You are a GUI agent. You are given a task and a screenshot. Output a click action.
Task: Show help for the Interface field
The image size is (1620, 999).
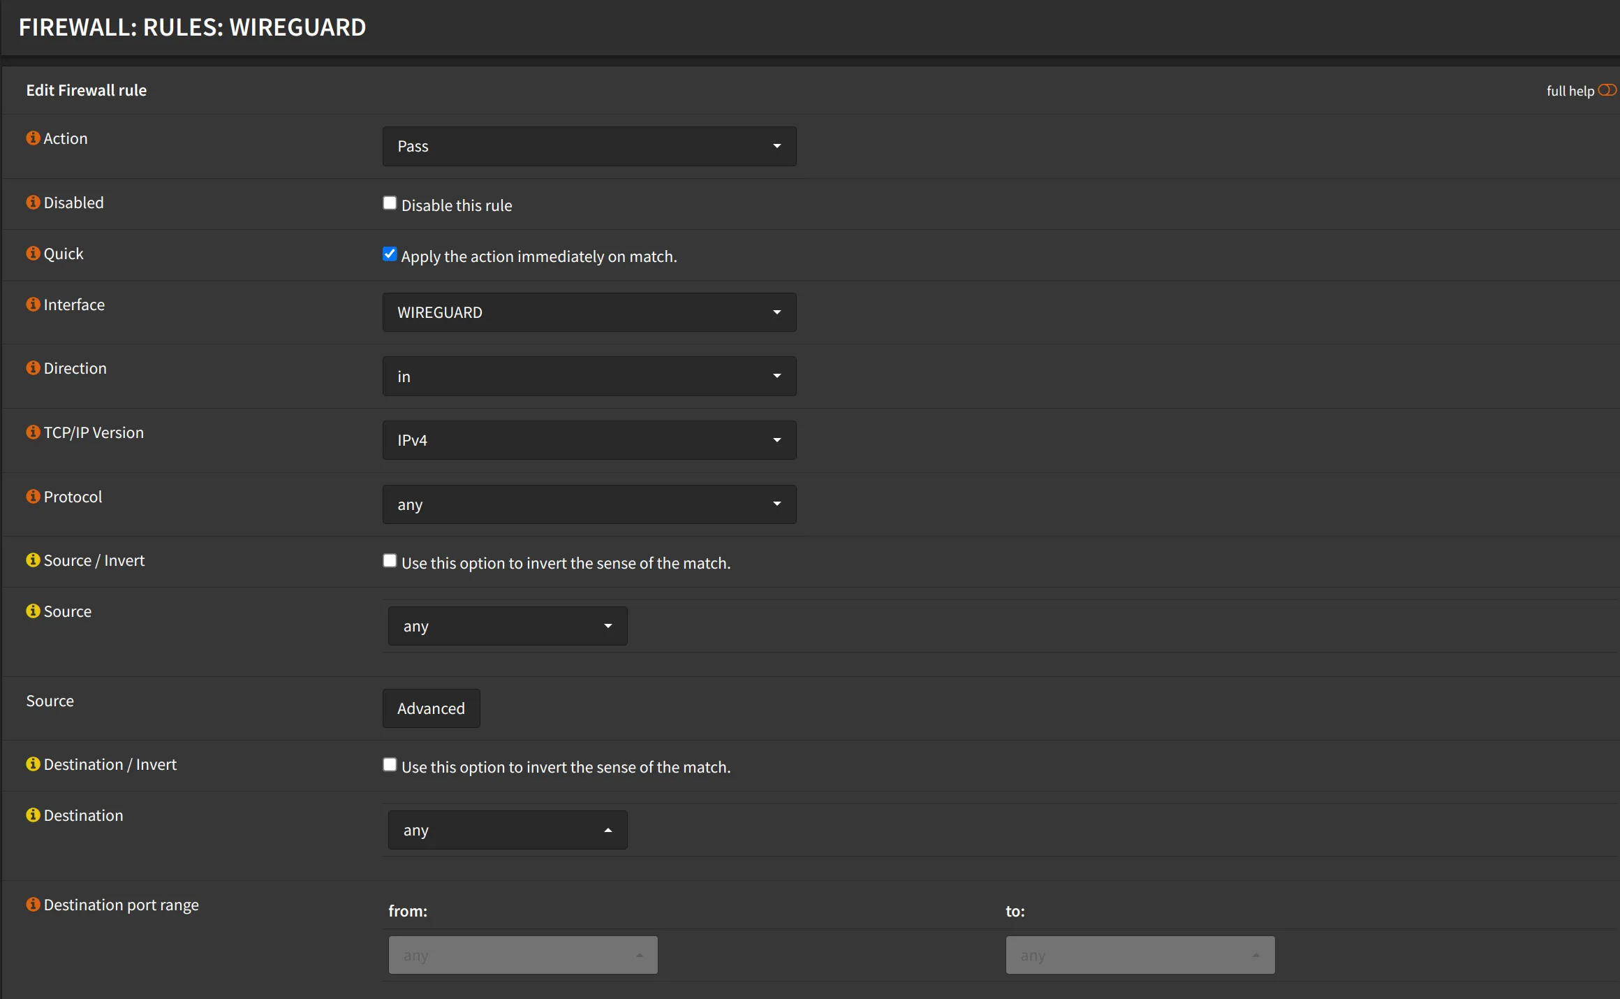point(33,305)
